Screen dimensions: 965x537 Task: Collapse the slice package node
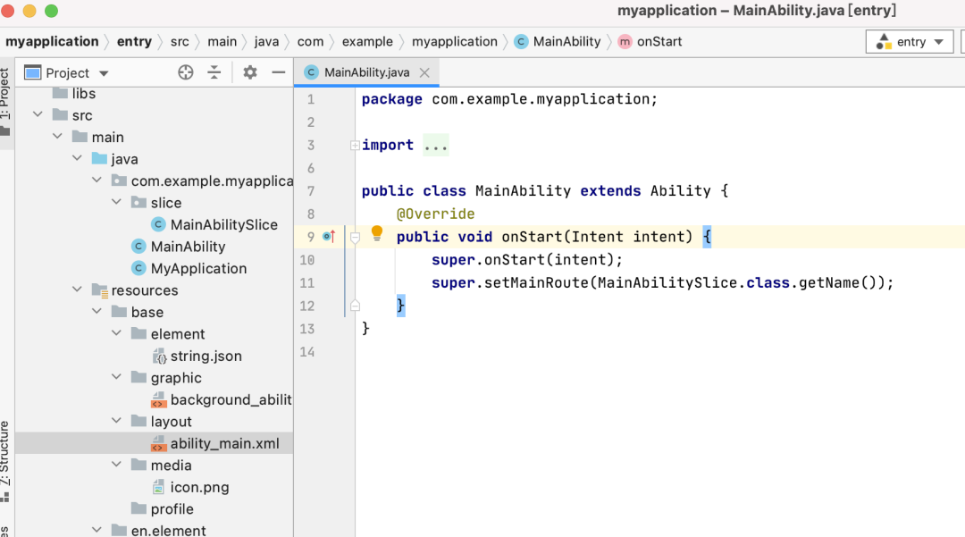[x=117, y=203]
